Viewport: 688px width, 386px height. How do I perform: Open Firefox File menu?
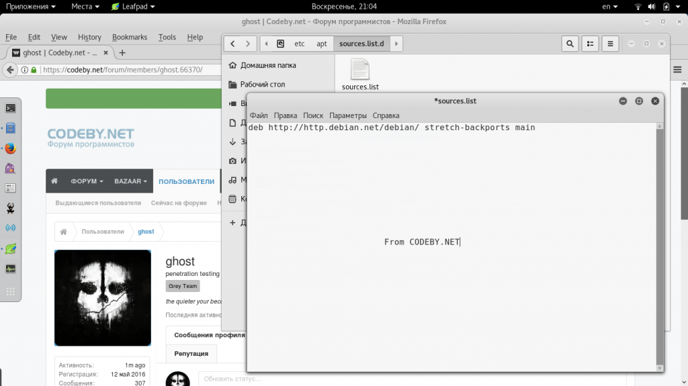tap(11, 38)
